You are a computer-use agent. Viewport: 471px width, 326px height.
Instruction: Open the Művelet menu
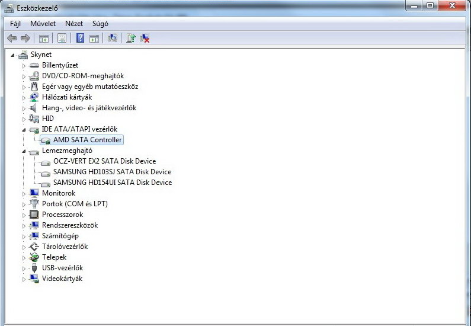(43, 24)
